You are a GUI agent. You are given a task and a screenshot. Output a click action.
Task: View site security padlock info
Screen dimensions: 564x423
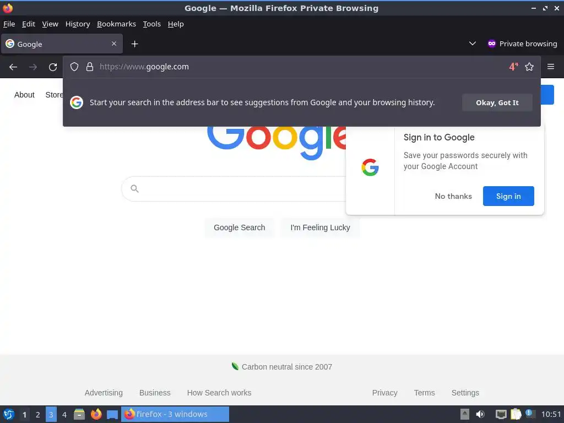(x=90, y=67)
